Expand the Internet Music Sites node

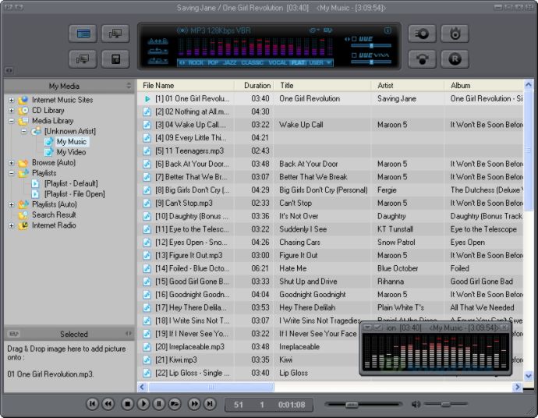[11, 100]
